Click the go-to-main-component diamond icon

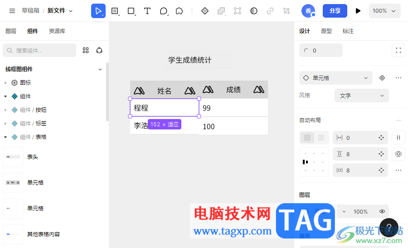tap(382, 78)
